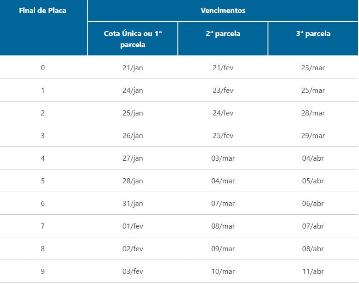Screen dimensions: 359x284
Task: Select the Cota Única ou 1ª parcela header
Action: click(133, 39)
